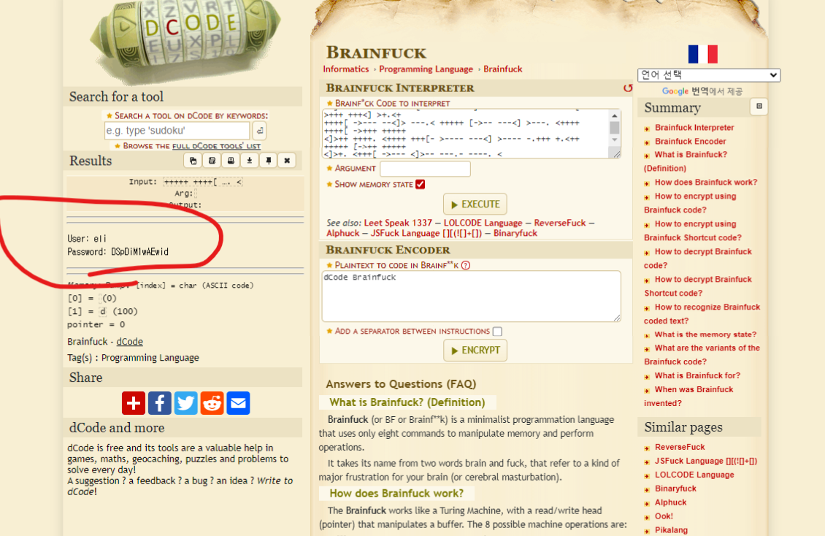Pin the results panel

(x=269, y=161)
